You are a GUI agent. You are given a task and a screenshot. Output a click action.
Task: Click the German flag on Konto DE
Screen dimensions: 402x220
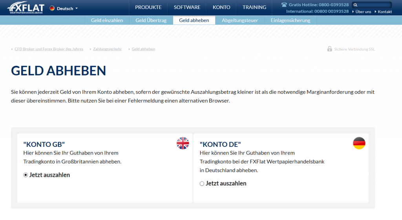click(359, 143)
